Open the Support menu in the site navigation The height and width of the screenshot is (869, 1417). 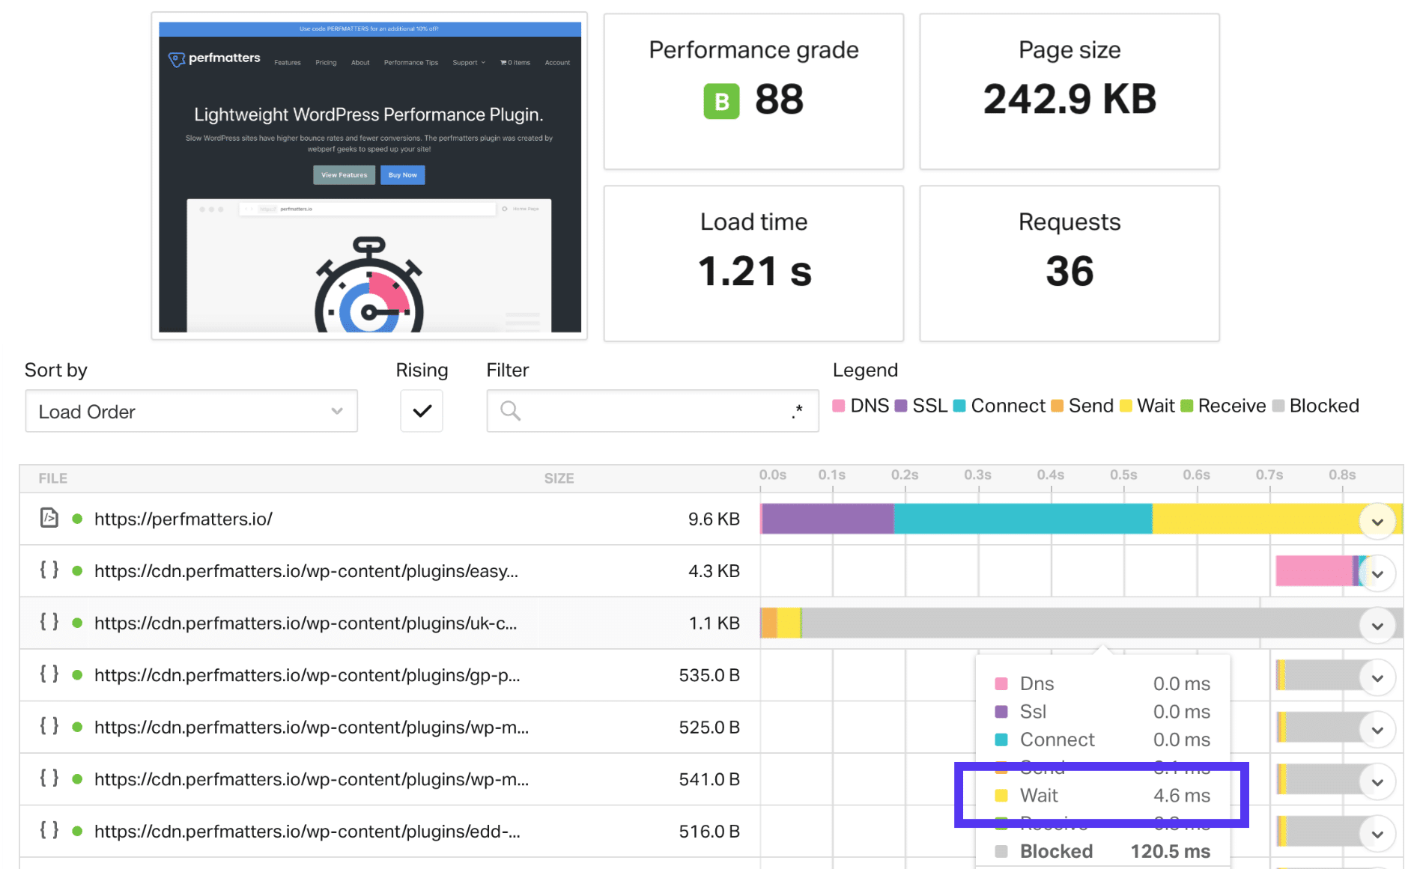(x=467, y=63)
